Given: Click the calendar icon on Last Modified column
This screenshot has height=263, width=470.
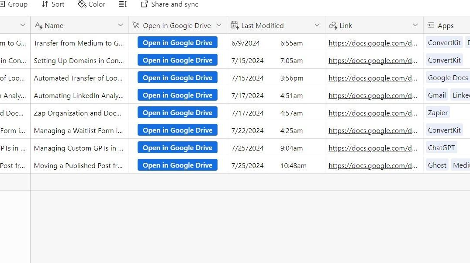Looking at the screenshot, I should (x=235, y=25).
